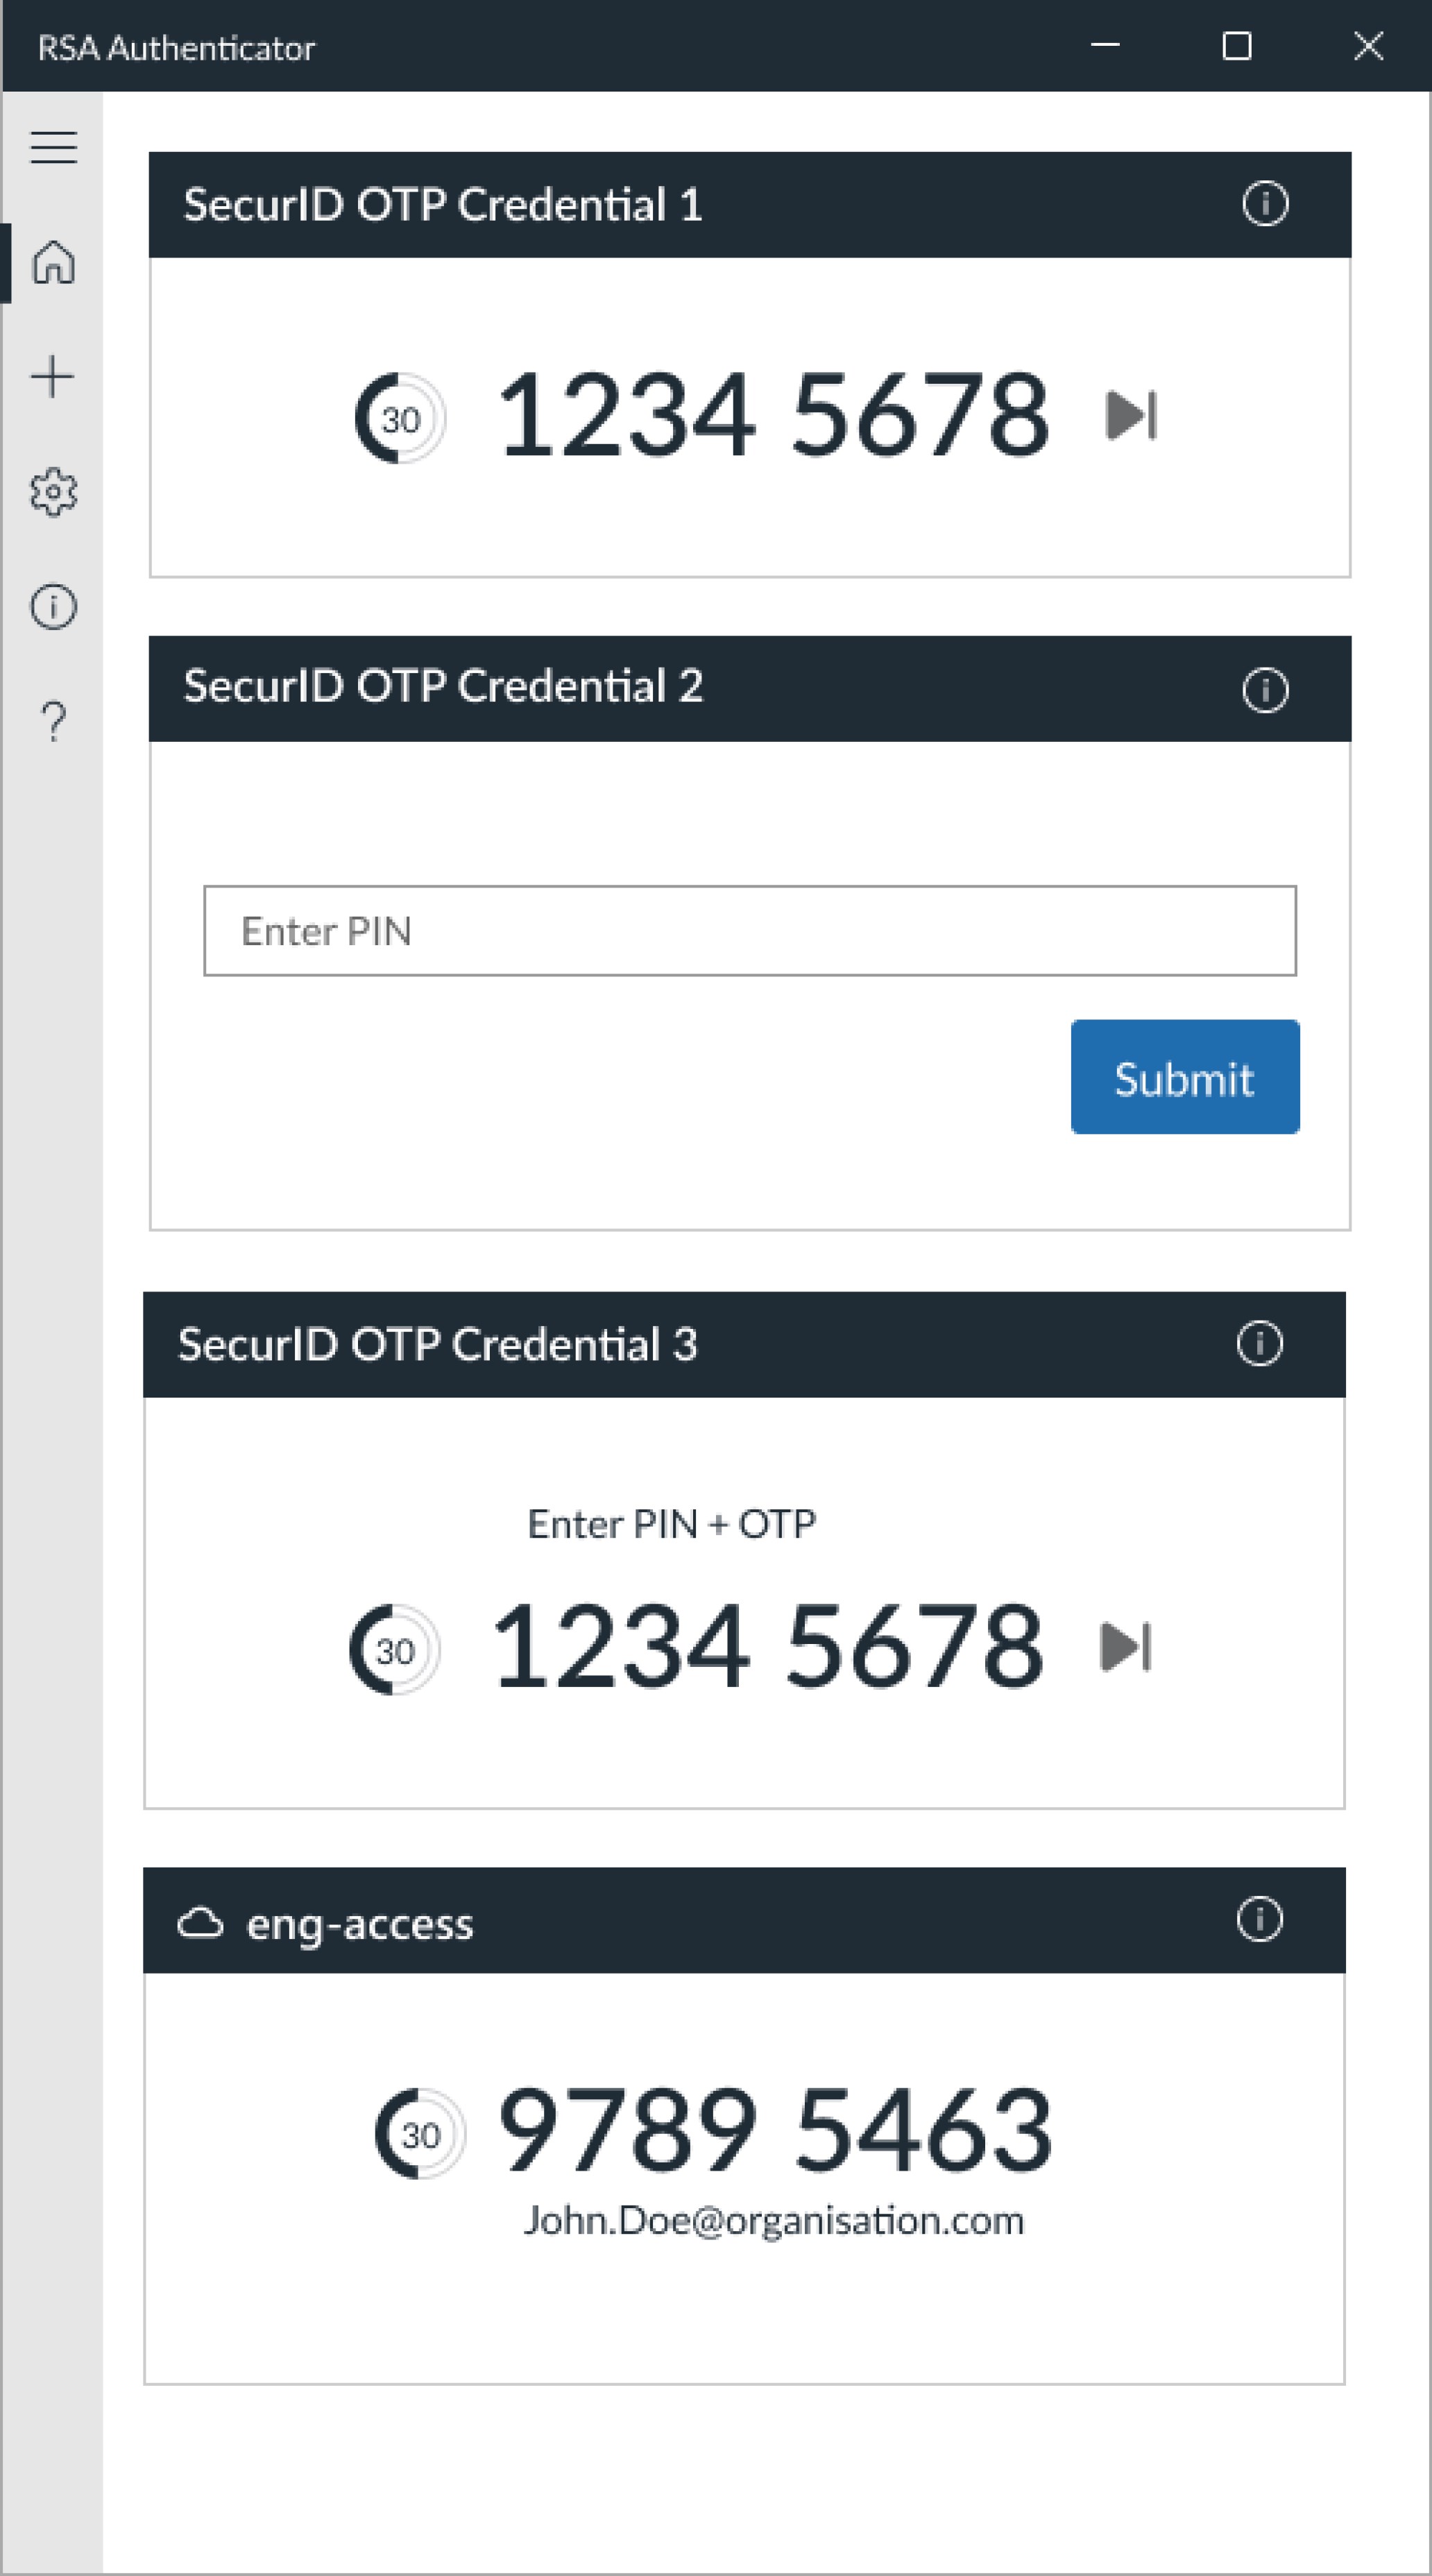The width and height of the screenshot is (1432, 2576).
Task: Show info for SecurID OTP Credential 1
Action: pyautogui.click(x=1265, y=204)
